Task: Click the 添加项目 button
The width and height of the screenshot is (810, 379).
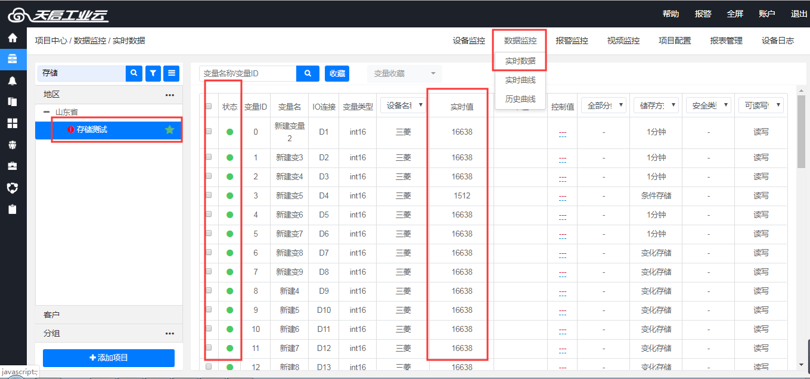Action: [x=108, y=358]
